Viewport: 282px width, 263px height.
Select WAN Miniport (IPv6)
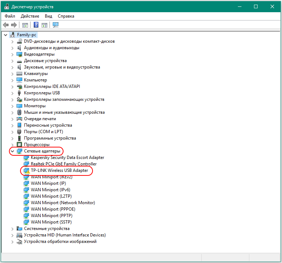[x=51, y=190]
